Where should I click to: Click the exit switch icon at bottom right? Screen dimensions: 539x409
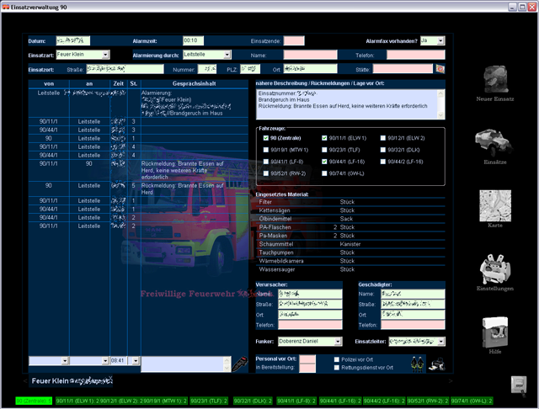[519, 385]
